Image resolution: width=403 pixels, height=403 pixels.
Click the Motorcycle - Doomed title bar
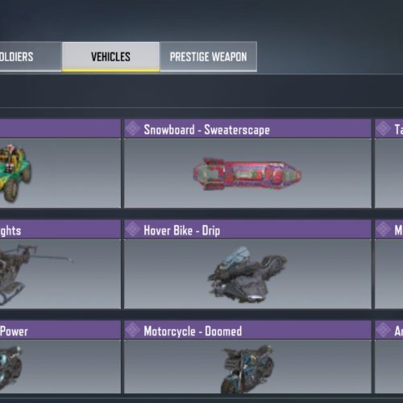click(x=247, y=330)
